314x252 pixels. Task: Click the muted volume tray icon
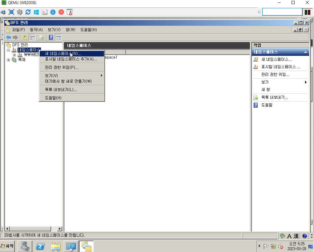coord(281,246)
